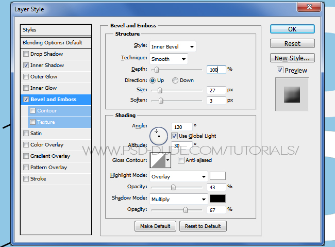The width and height of the screenshot is (335, 247).
Task: Toggle the Preview checkbox
Action: pyautogui.click(x=280, y=70)
